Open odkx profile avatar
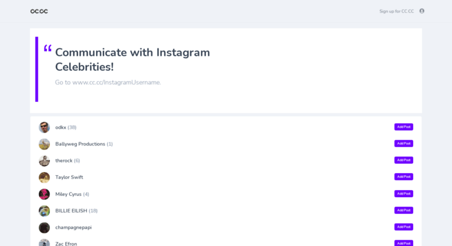This screenshot has width=452, height=246. coord(44,127)
